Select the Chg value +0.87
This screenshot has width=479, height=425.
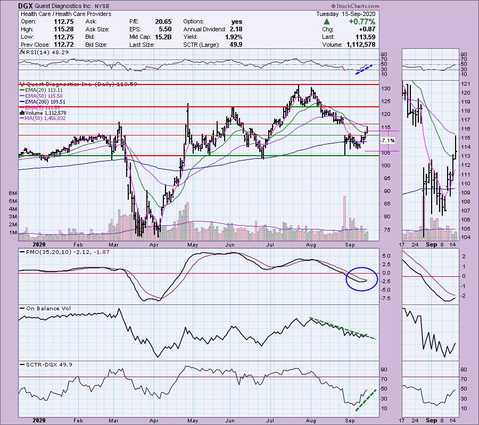367,29
